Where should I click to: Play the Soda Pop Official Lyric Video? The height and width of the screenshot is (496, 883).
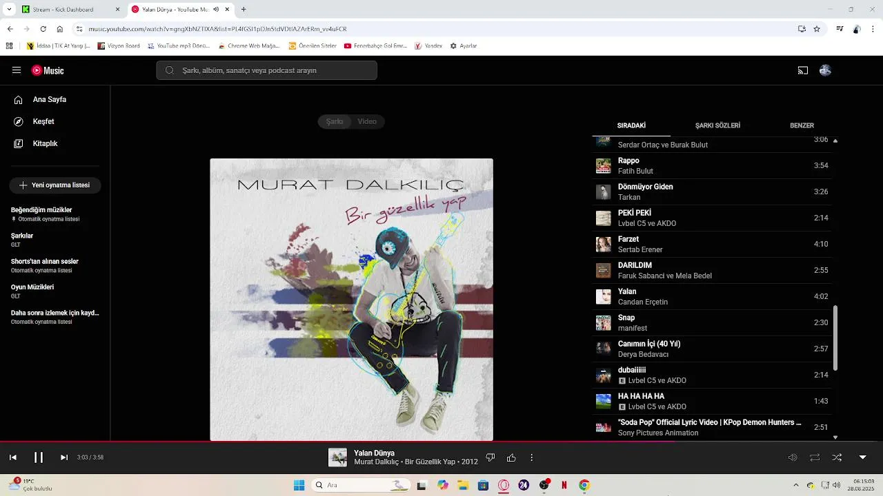point(712,428)
